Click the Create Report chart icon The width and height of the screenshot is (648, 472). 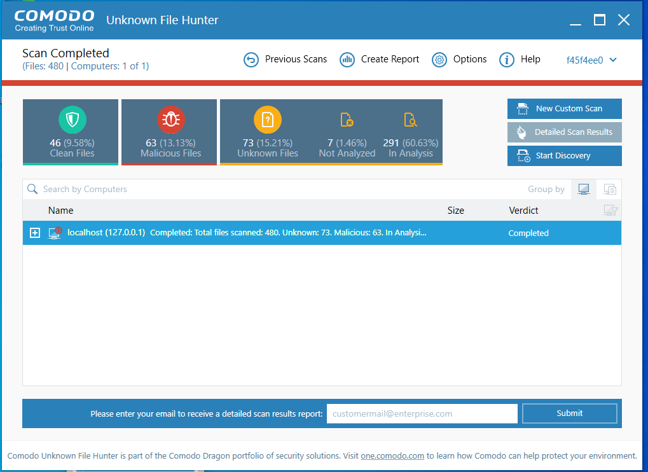347,60
